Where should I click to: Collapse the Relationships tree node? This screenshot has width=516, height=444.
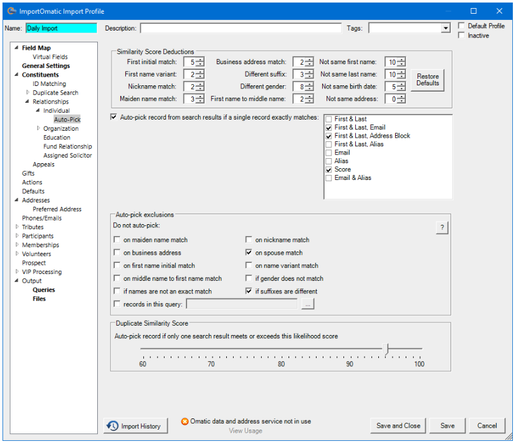pos(27,102)
